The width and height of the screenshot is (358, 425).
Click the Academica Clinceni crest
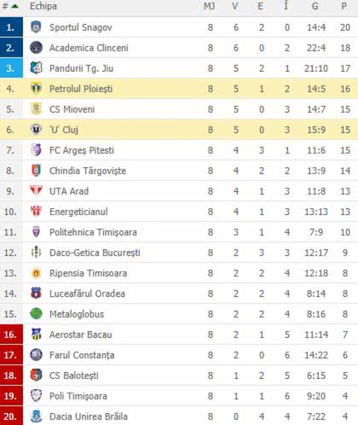coord(36,48)
